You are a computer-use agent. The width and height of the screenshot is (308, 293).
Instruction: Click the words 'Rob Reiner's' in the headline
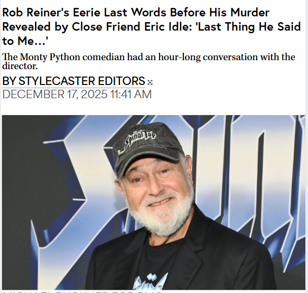pyautogui.click(x=36, y=12)
